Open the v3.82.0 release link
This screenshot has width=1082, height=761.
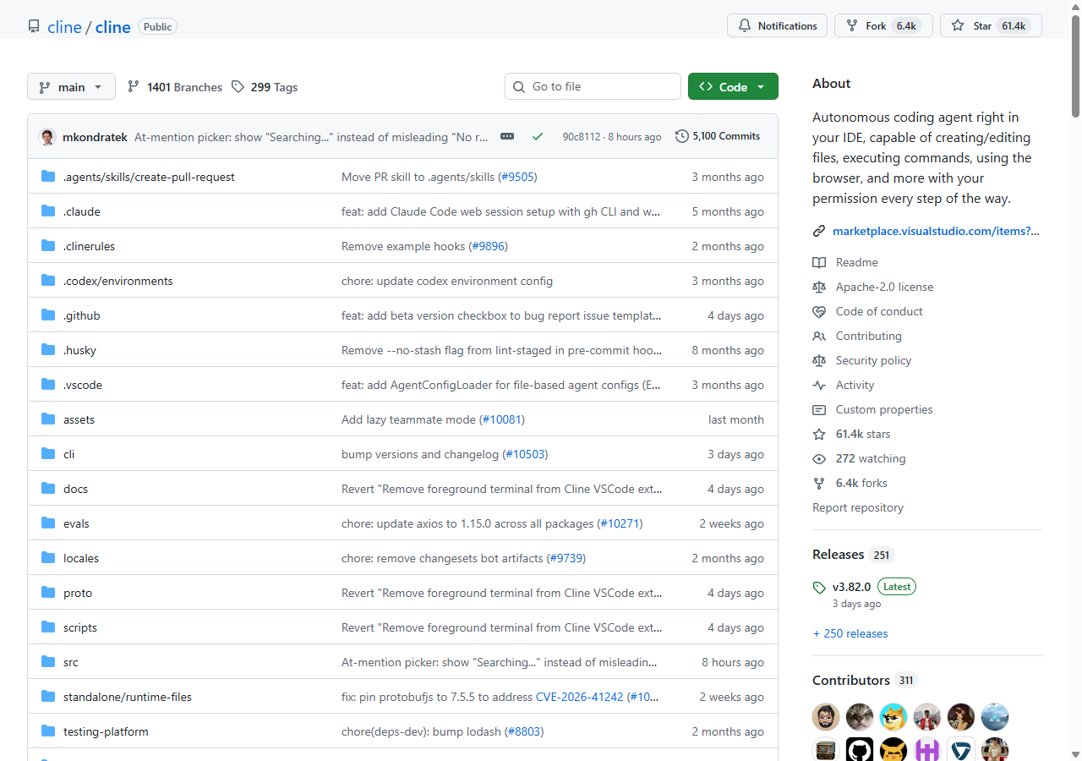click(851, 587)
